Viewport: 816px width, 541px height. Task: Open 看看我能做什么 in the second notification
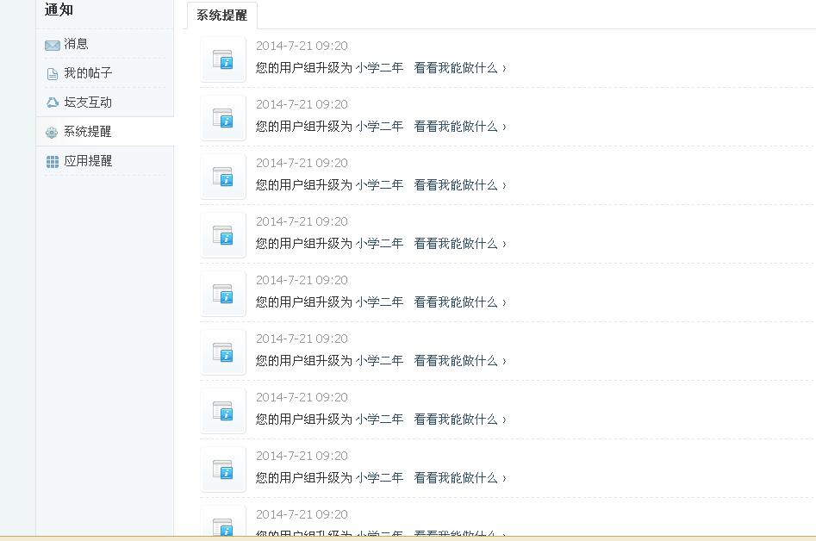pos(460,127)
